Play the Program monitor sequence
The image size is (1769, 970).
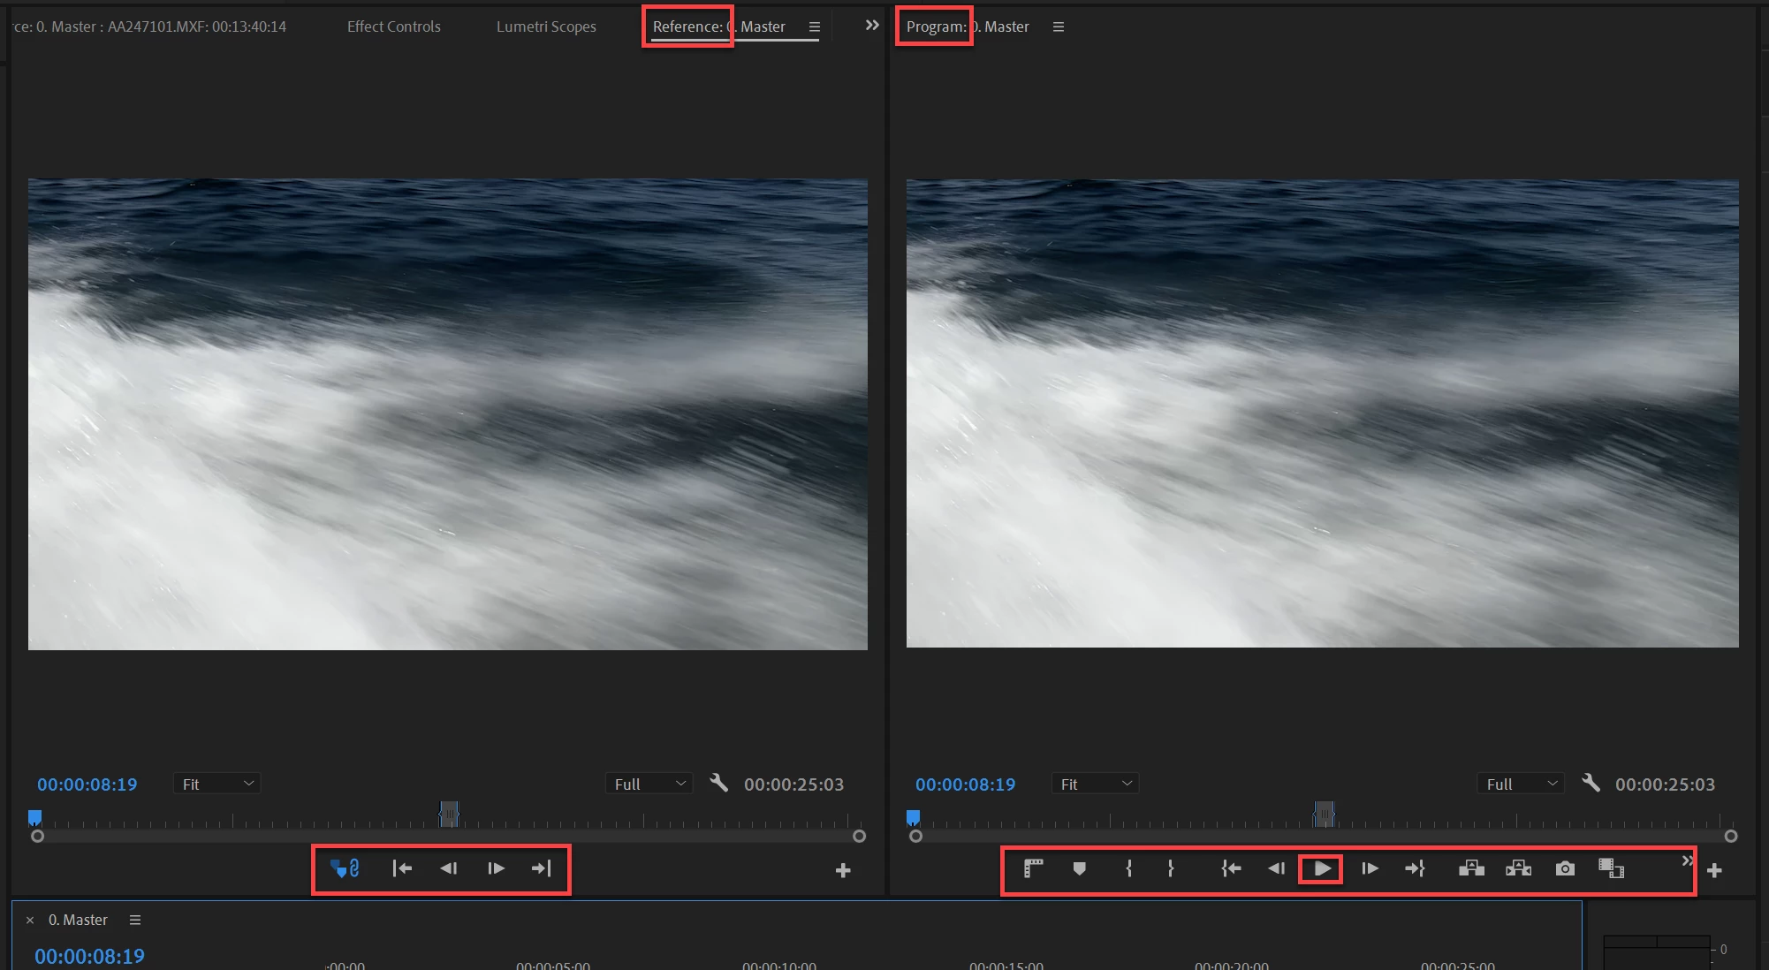point(1322,869)
